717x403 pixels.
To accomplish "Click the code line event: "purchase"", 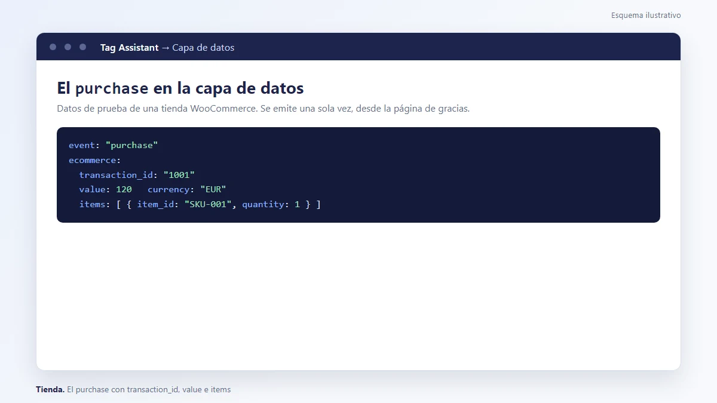I will (114, 145).
